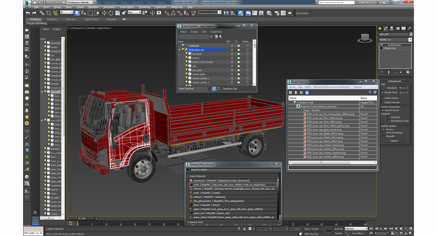
Task: Collapse the 2018_isuzu_npr layer
Action: [x=180, y=50]
